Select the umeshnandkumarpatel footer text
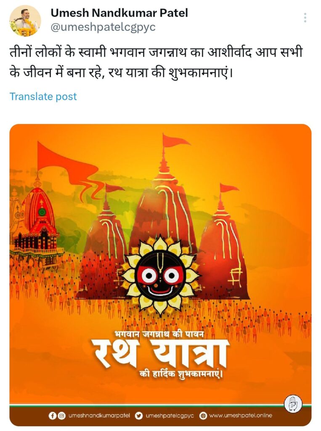The width and height of the screenshot is (321, 431). click(x=99, y=415)
